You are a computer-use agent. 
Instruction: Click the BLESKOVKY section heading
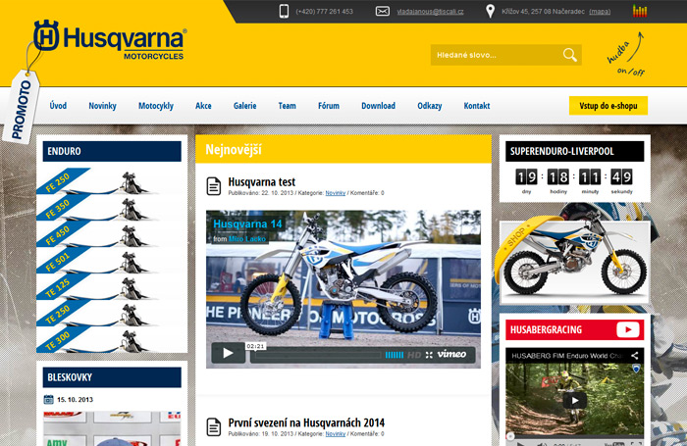click(70, 377)
